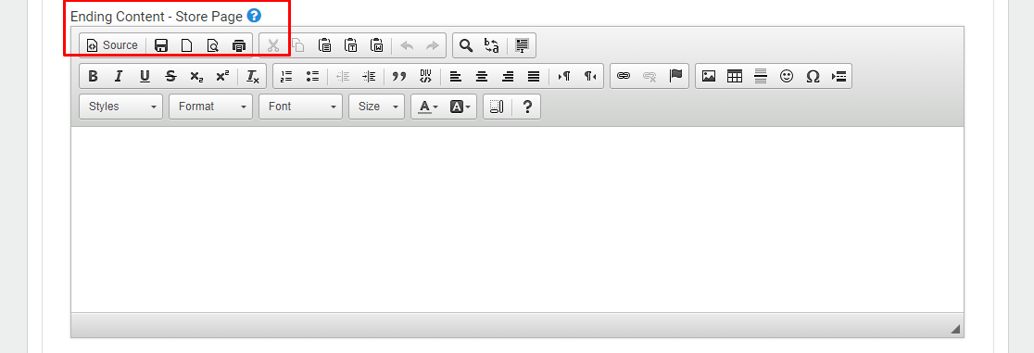Toggle superscript formatting

(223, 76)
